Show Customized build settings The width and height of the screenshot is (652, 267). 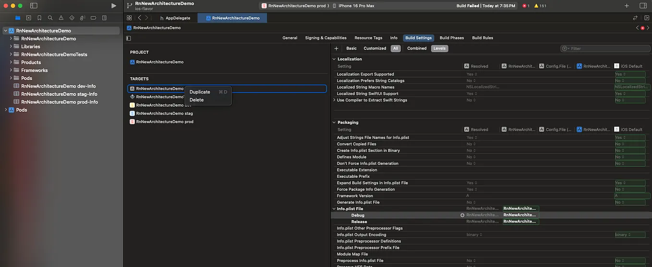375,48
